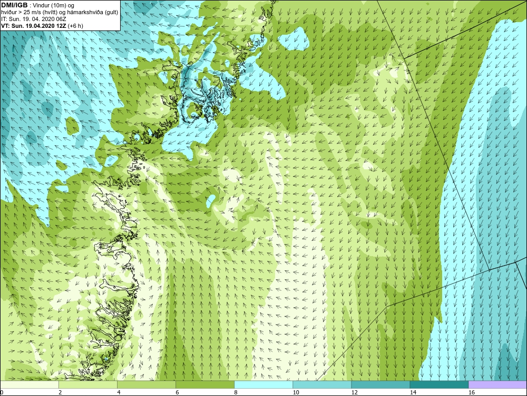Click the legend label '10'
Image resolution: width=527 pixels, height=396 pixels.
click(x=296, y=393)
